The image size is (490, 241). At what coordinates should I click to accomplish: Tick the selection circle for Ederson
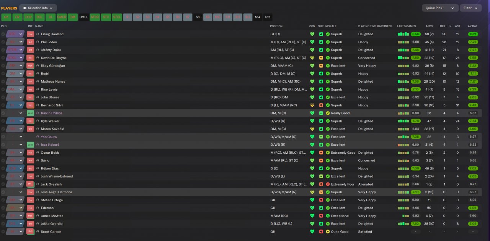coord(3,208)
